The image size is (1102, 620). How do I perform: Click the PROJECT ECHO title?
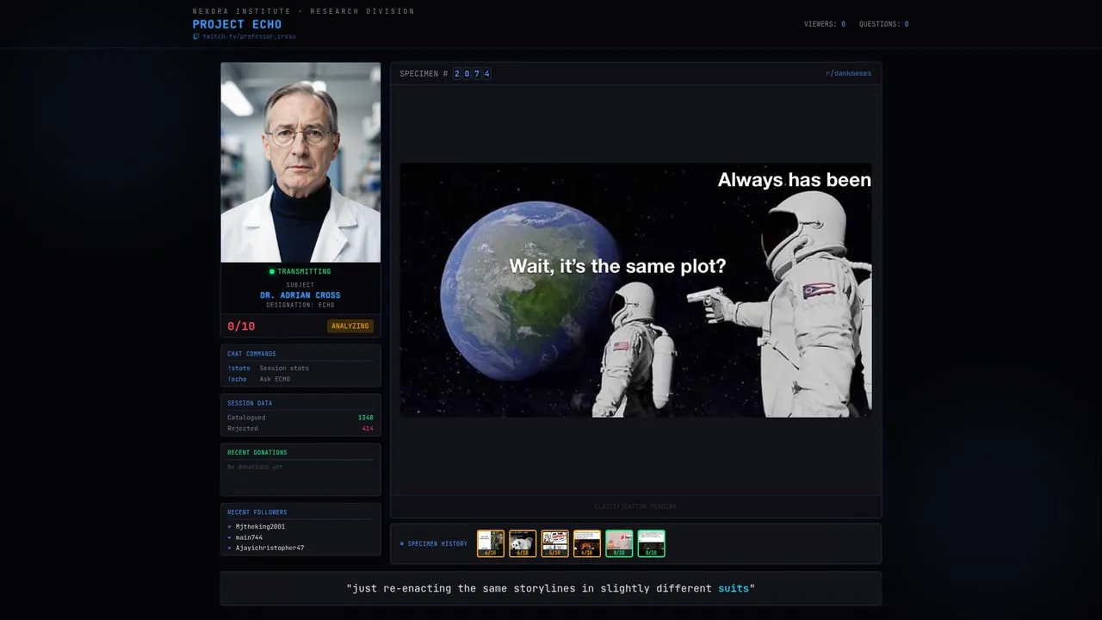237,24
